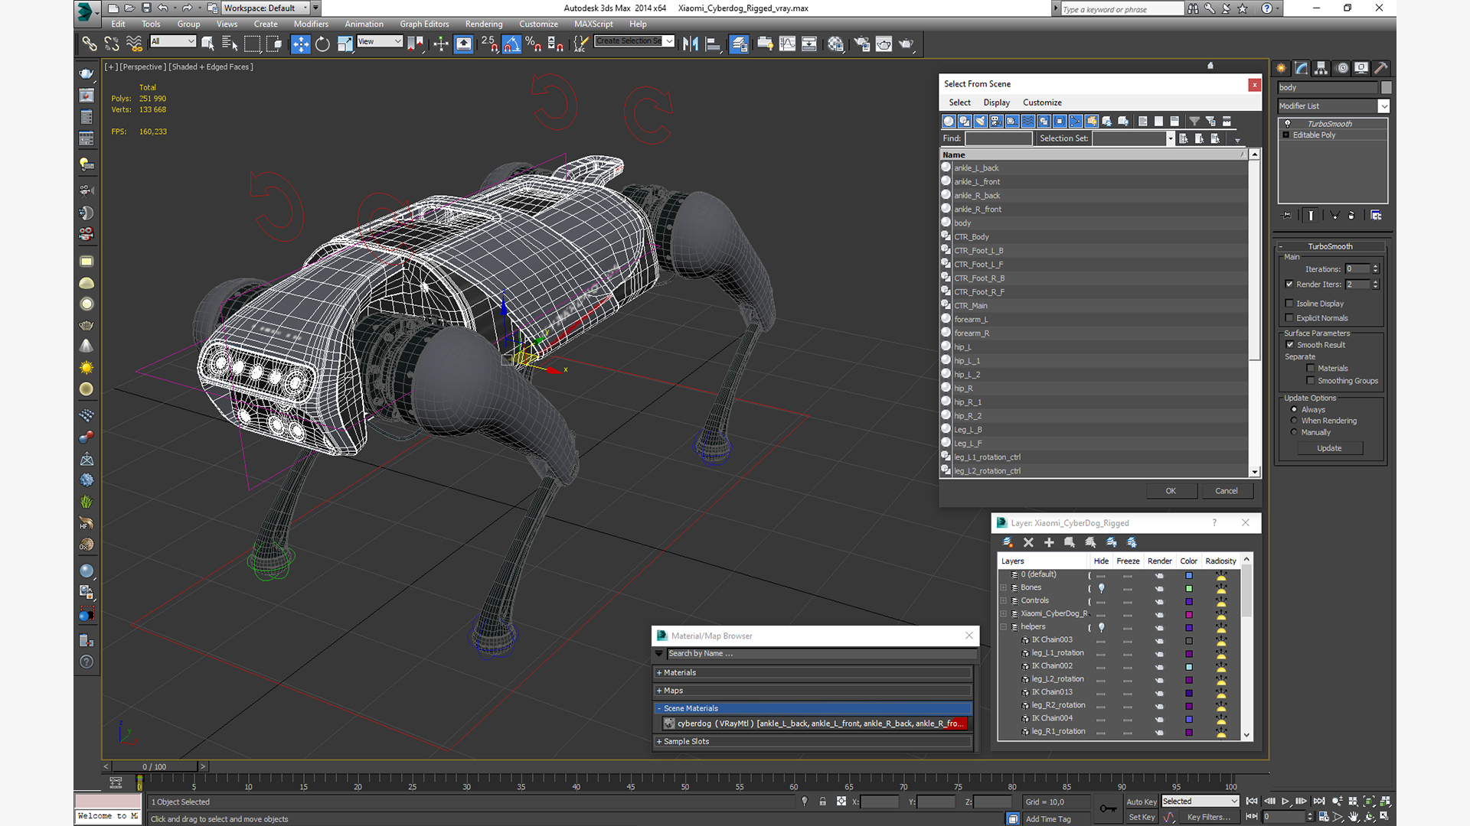1470x826 pixels.
Task: Toggle the Render Iters checkbox
Action: pos(1289,284)
